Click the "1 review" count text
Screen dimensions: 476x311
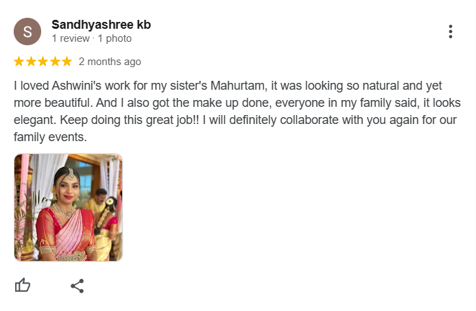72,38
